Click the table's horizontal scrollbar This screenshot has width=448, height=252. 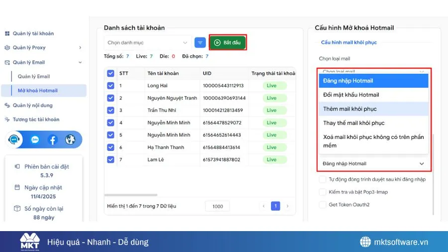point(131,195)
